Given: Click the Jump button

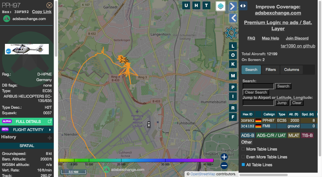Looking at the screenshot, I should tap(282, 103).
